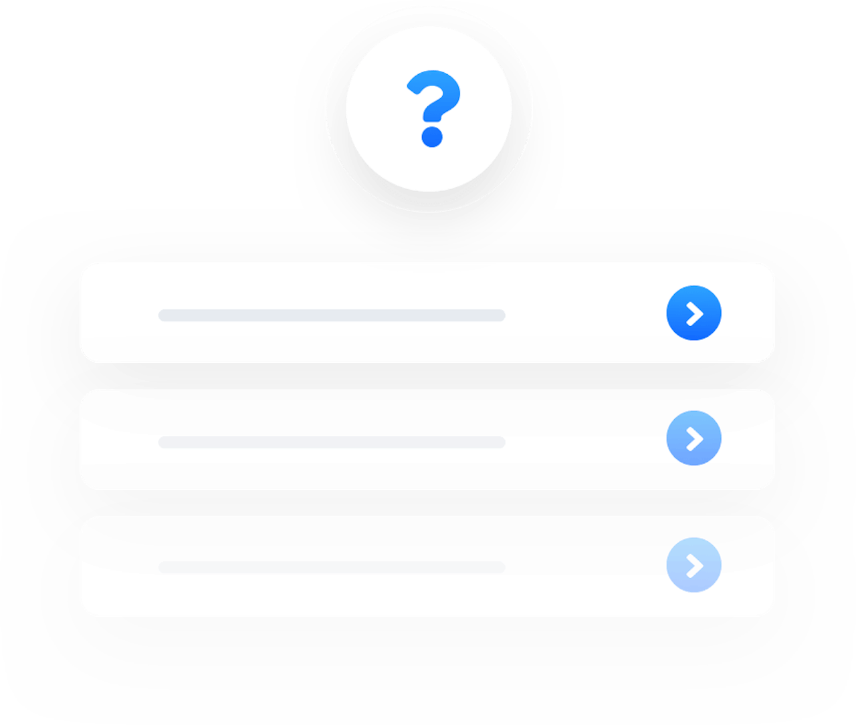Tap the faded light blue arrow button
This screenshot has width=856, height=725.
point(693,565)
